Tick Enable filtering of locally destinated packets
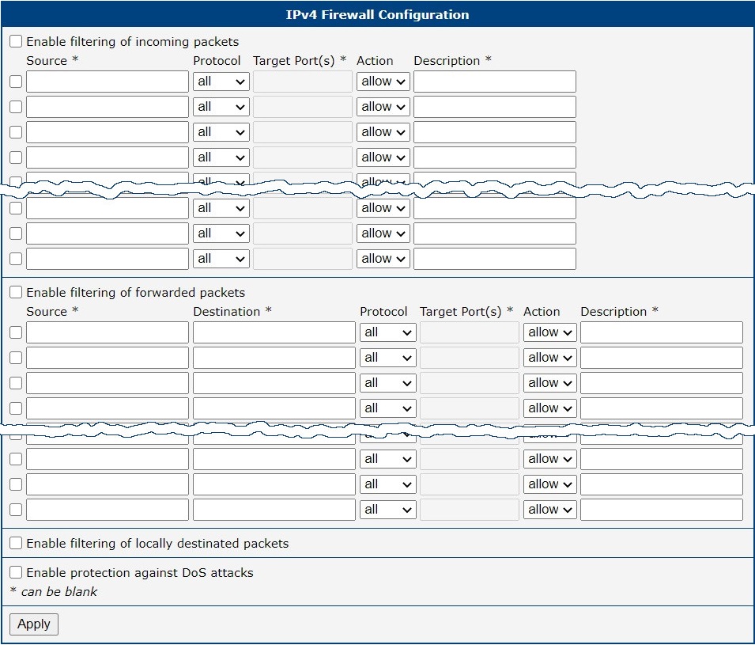The width and height of the screenshot is (755, 645). 16,543
